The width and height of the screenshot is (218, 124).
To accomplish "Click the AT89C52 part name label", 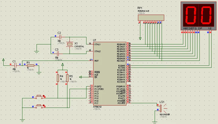I will coord(97,107).
